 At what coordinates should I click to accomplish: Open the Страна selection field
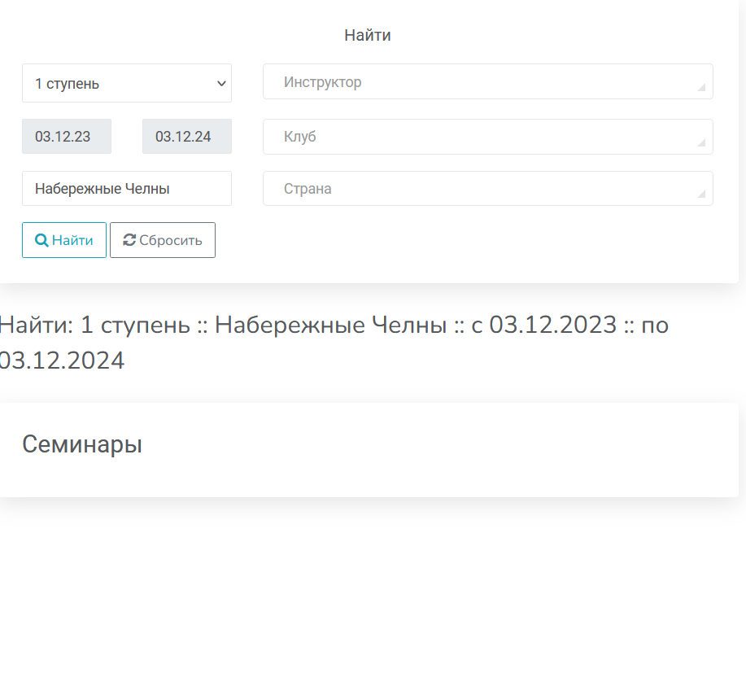[480, 189]
